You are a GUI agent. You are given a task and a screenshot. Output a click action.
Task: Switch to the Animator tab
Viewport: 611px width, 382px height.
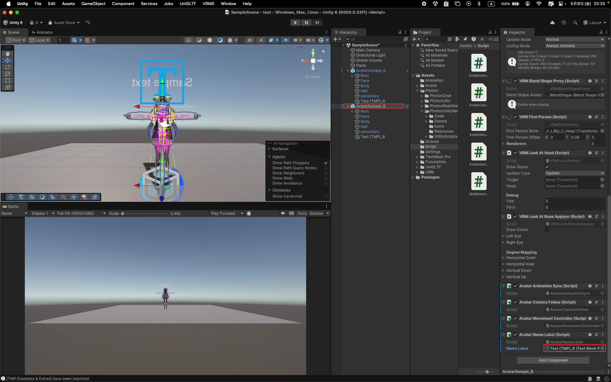click(42, 32)
